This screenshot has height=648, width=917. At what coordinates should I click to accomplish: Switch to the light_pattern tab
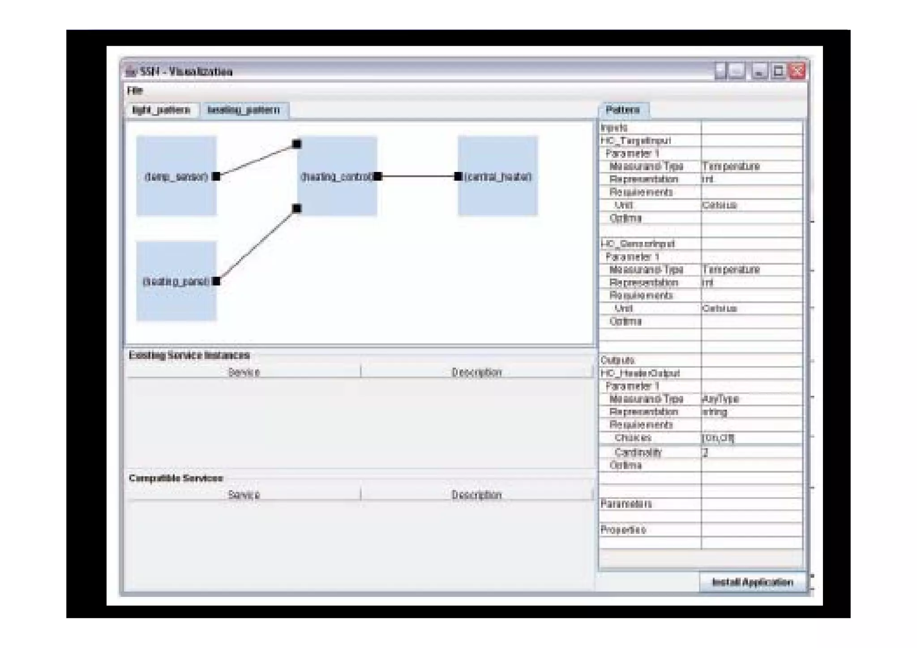[161, 110]
